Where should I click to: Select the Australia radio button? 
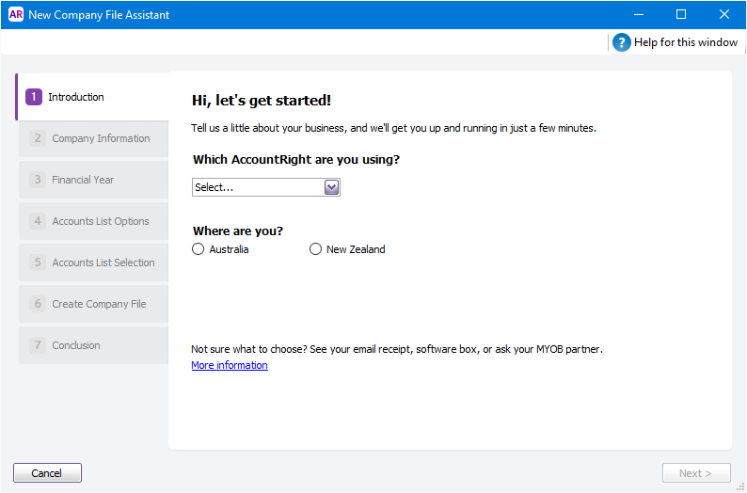[x=198, y=249]
